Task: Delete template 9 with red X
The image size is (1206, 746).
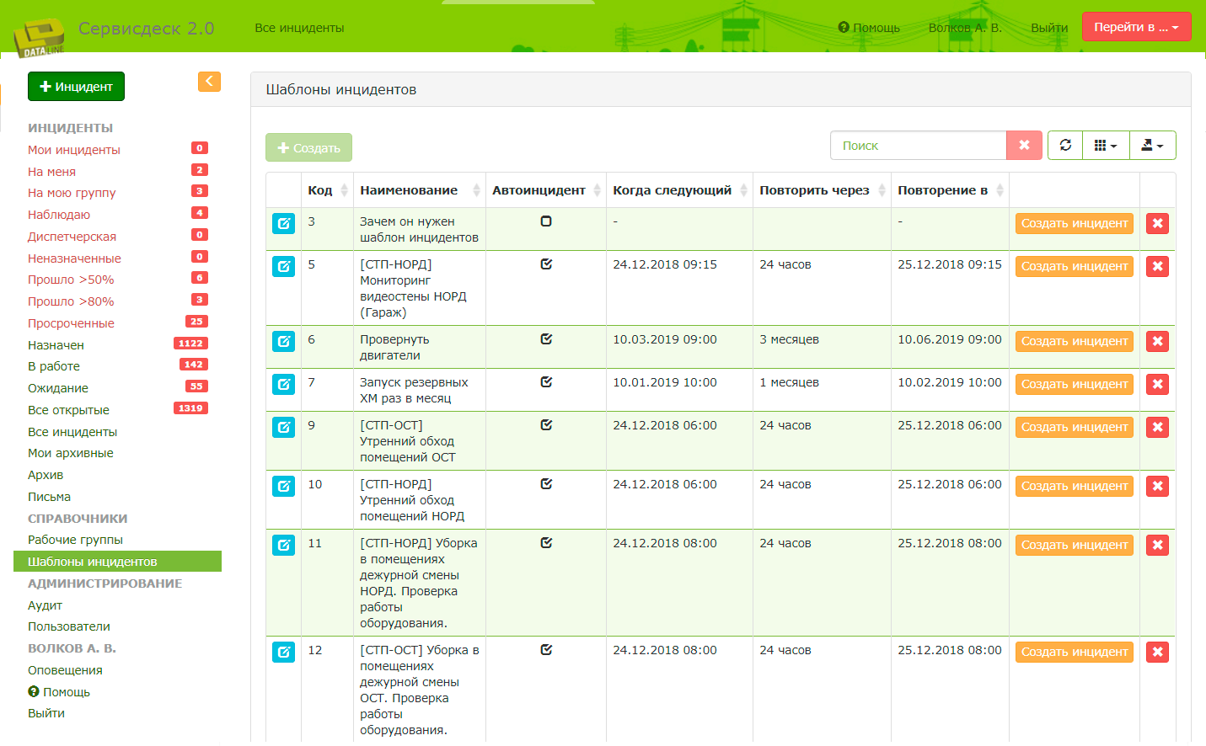Action: (x=1157, y=427)
